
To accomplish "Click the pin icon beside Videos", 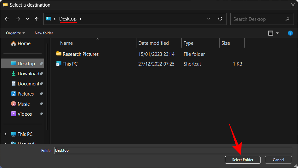I will [41, 114].
